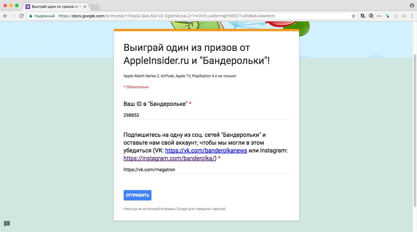Click the green secure lock icon
The image size is (417, 232).
point(31,16)
